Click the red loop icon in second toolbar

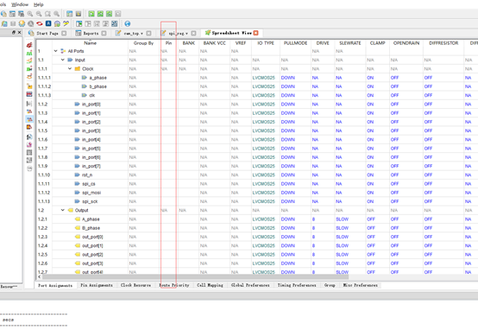[x=40, y=23]
